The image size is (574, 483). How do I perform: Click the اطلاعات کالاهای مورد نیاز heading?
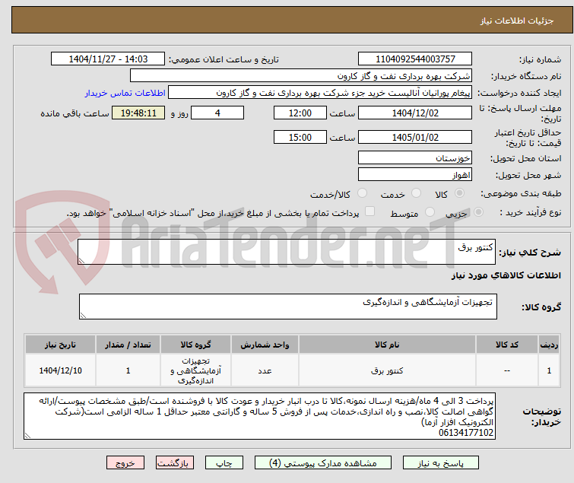[506, 275]
